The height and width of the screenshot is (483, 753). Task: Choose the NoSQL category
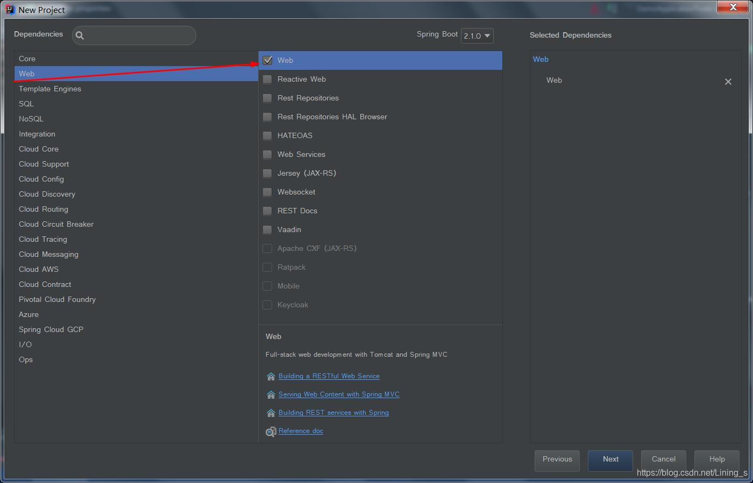[x=136, y=119]
